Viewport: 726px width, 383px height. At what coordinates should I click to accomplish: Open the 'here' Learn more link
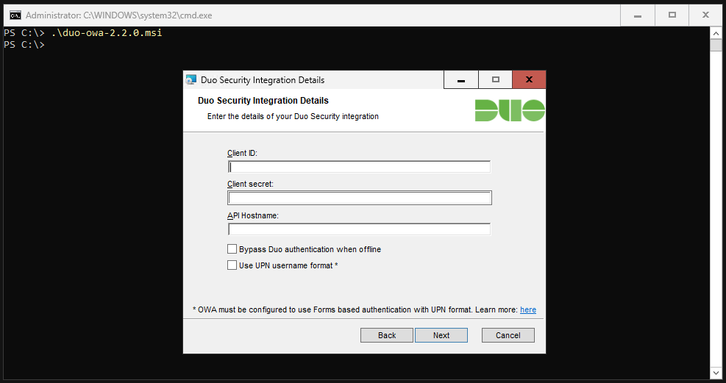[528, 310]
